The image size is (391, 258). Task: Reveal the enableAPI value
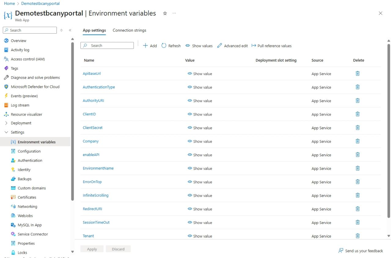200,155
